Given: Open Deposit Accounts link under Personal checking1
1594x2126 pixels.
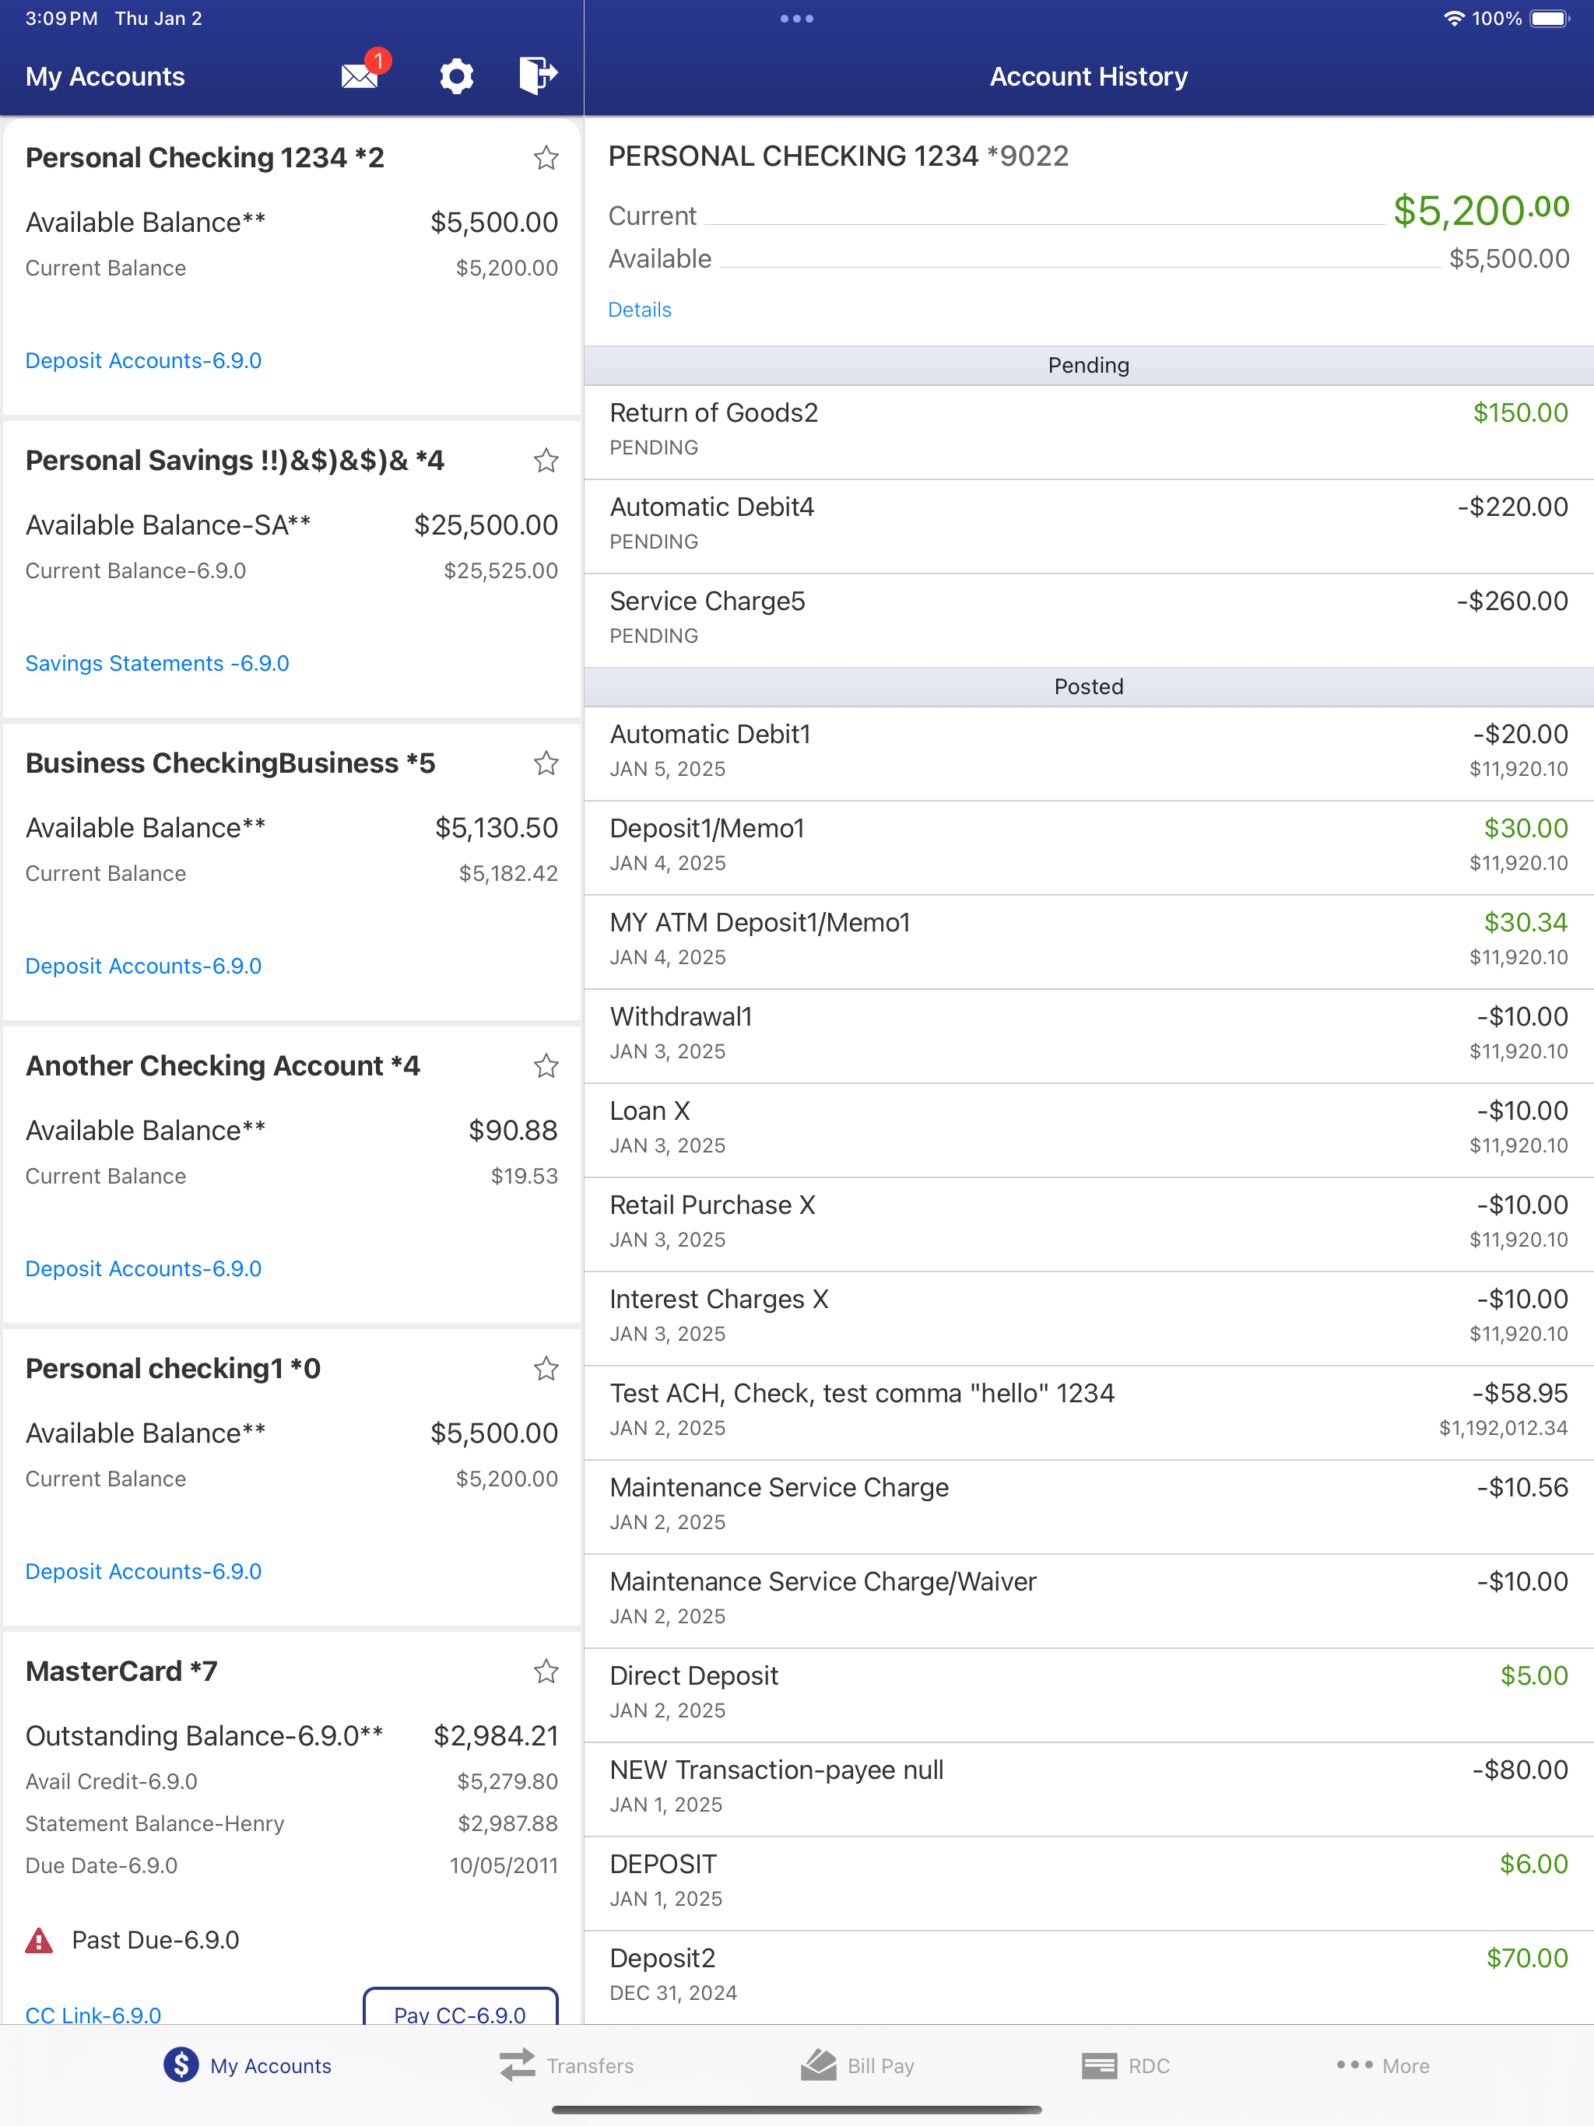Looking at the screenshot, I should click(x=143, y=1571).
